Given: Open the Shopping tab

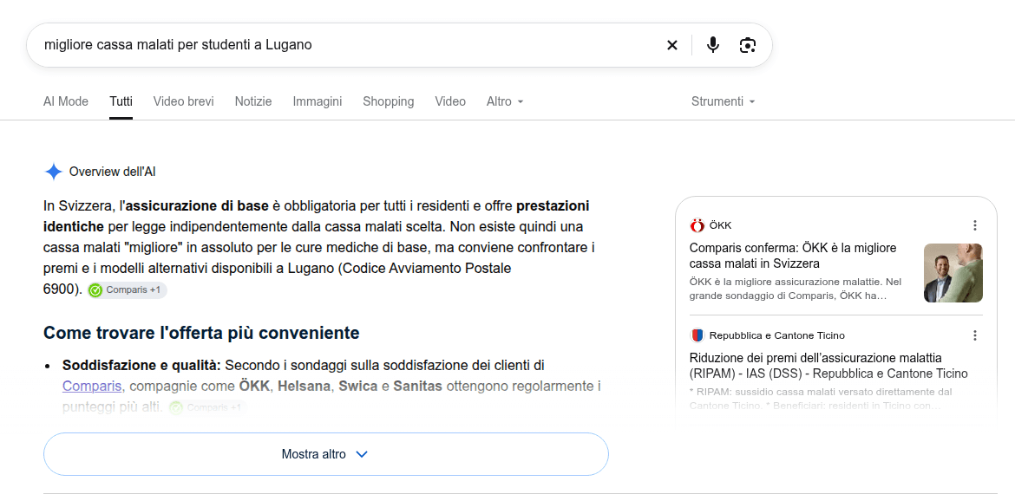Looking at the screenshot, I should (389, 101).
